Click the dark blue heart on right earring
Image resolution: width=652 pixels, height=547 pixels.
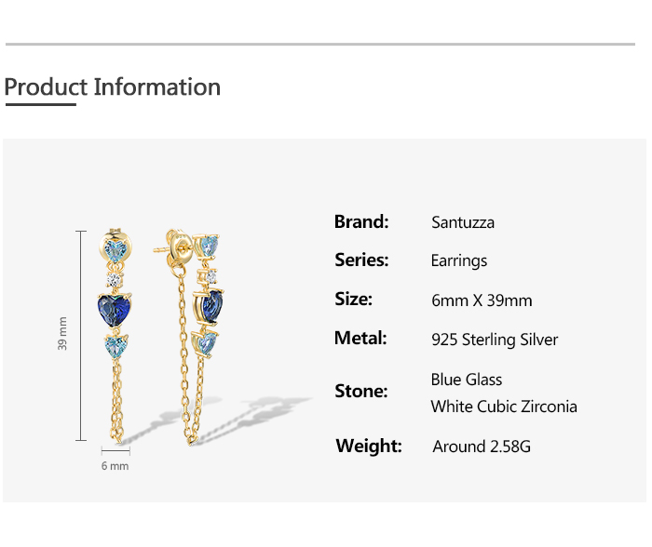[x=211, y=305]
